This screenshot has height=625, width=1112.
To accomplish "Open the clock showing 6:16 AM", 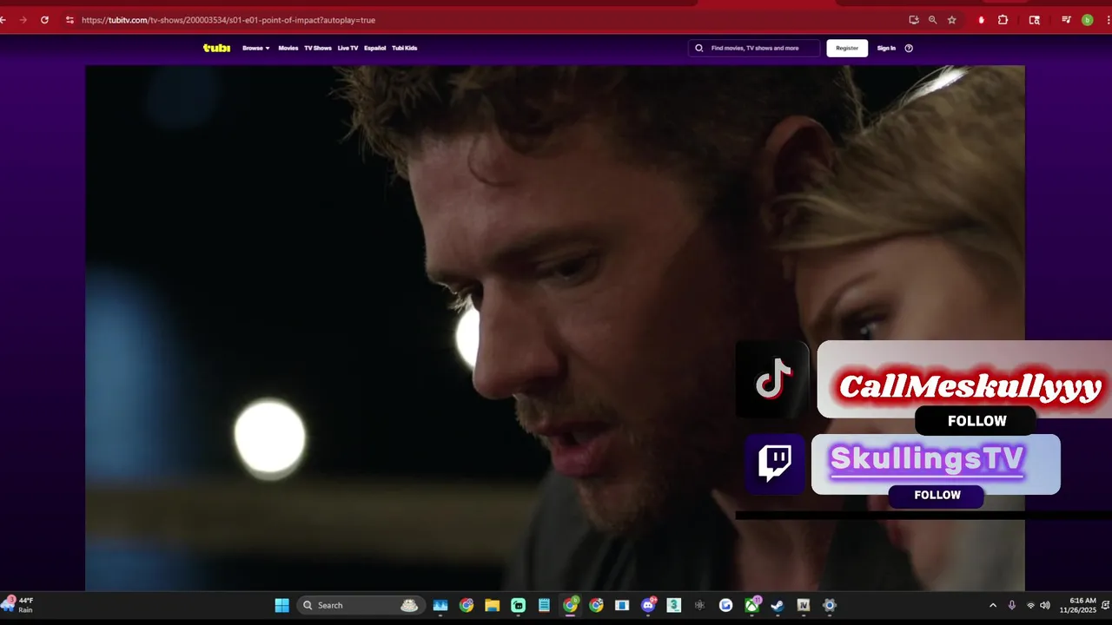I will (x=1077, y=605).
